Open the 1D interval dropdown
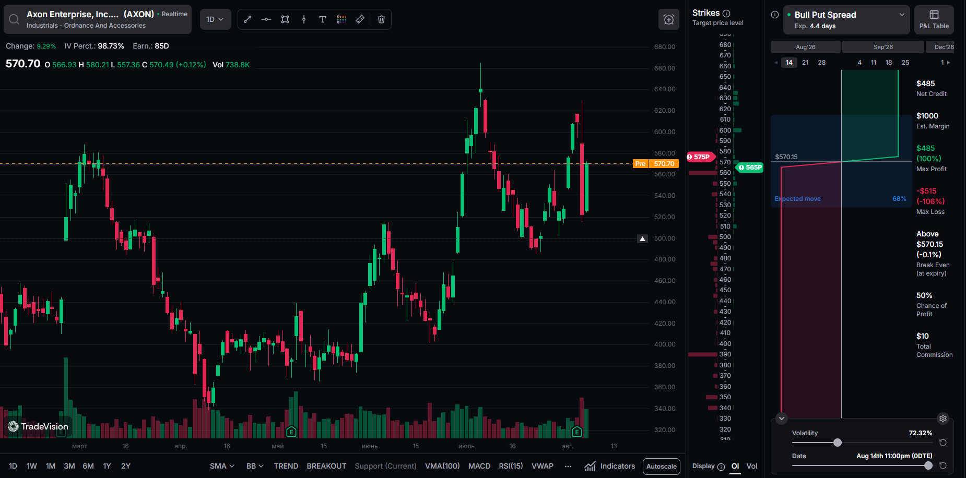The width and height of the screenshot is (966, 478). [x=215, y=19]
